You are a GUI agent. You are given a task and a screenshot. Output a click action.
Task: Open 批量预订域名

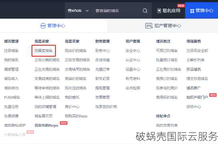click(x=167, y=60)
